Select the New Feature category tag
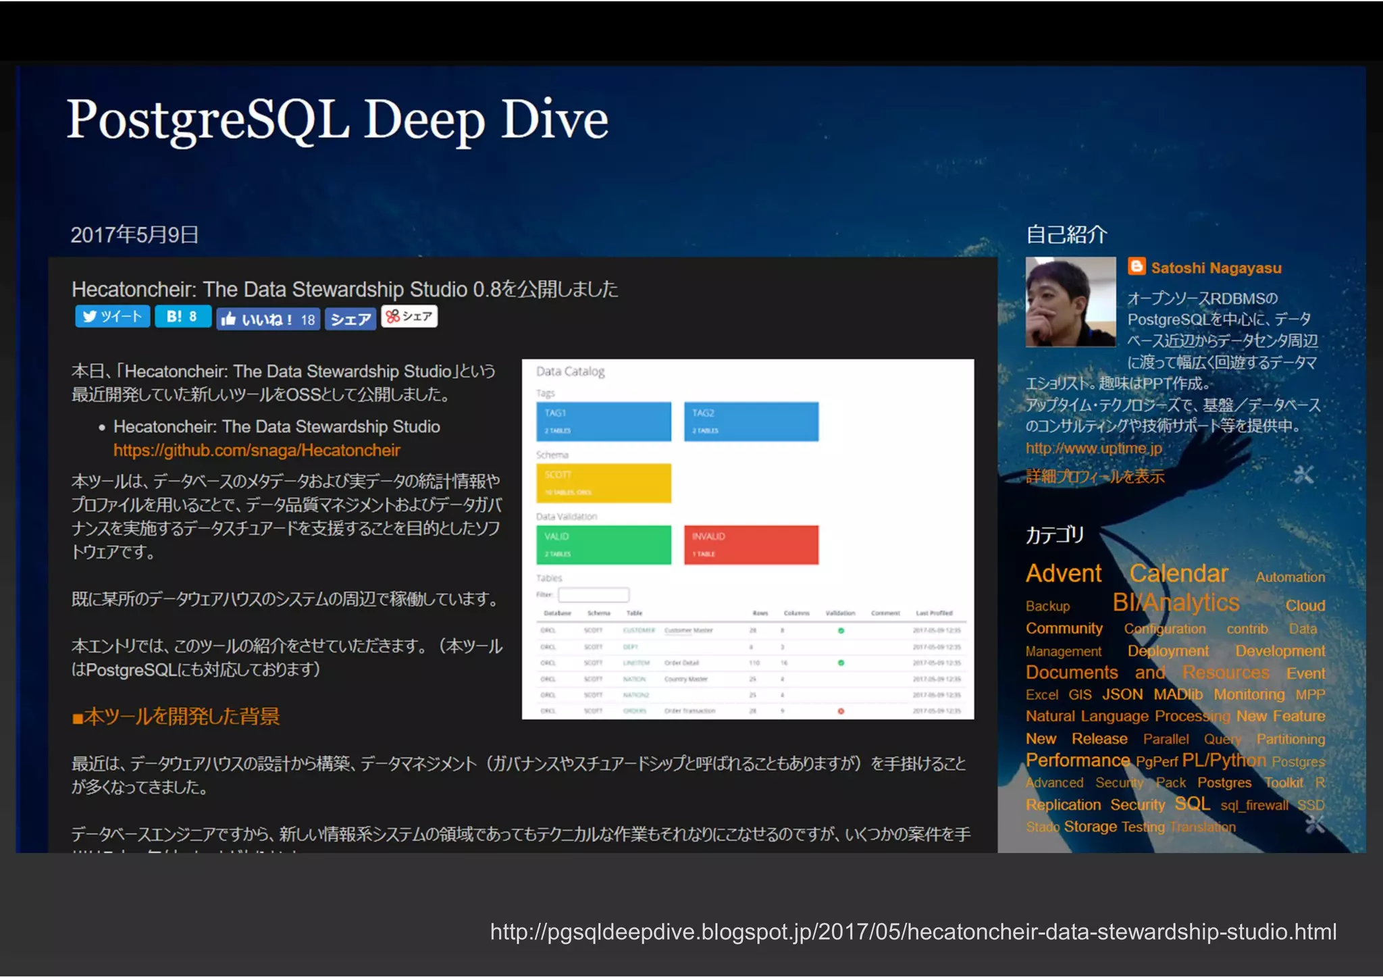Screen dimensions: 1383x978 point(1280,716)
